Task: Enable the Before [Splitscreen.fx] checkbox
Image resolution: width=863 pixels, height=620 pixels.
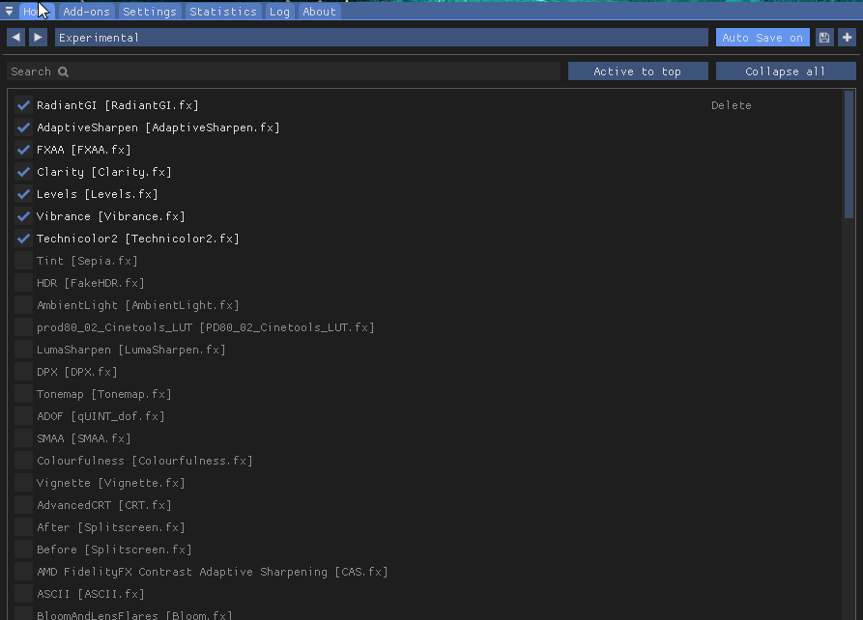Action: point(23,550)
